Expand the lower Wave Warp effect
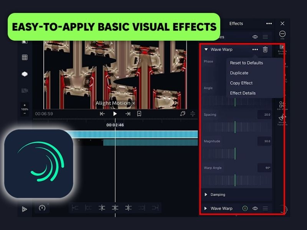This screenshot has width=307, height=230. point(206,209)
